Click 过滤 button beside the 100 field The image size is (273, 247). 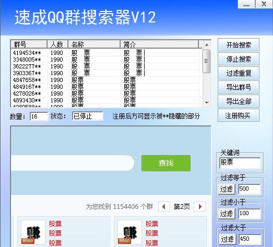click(227, 214)
